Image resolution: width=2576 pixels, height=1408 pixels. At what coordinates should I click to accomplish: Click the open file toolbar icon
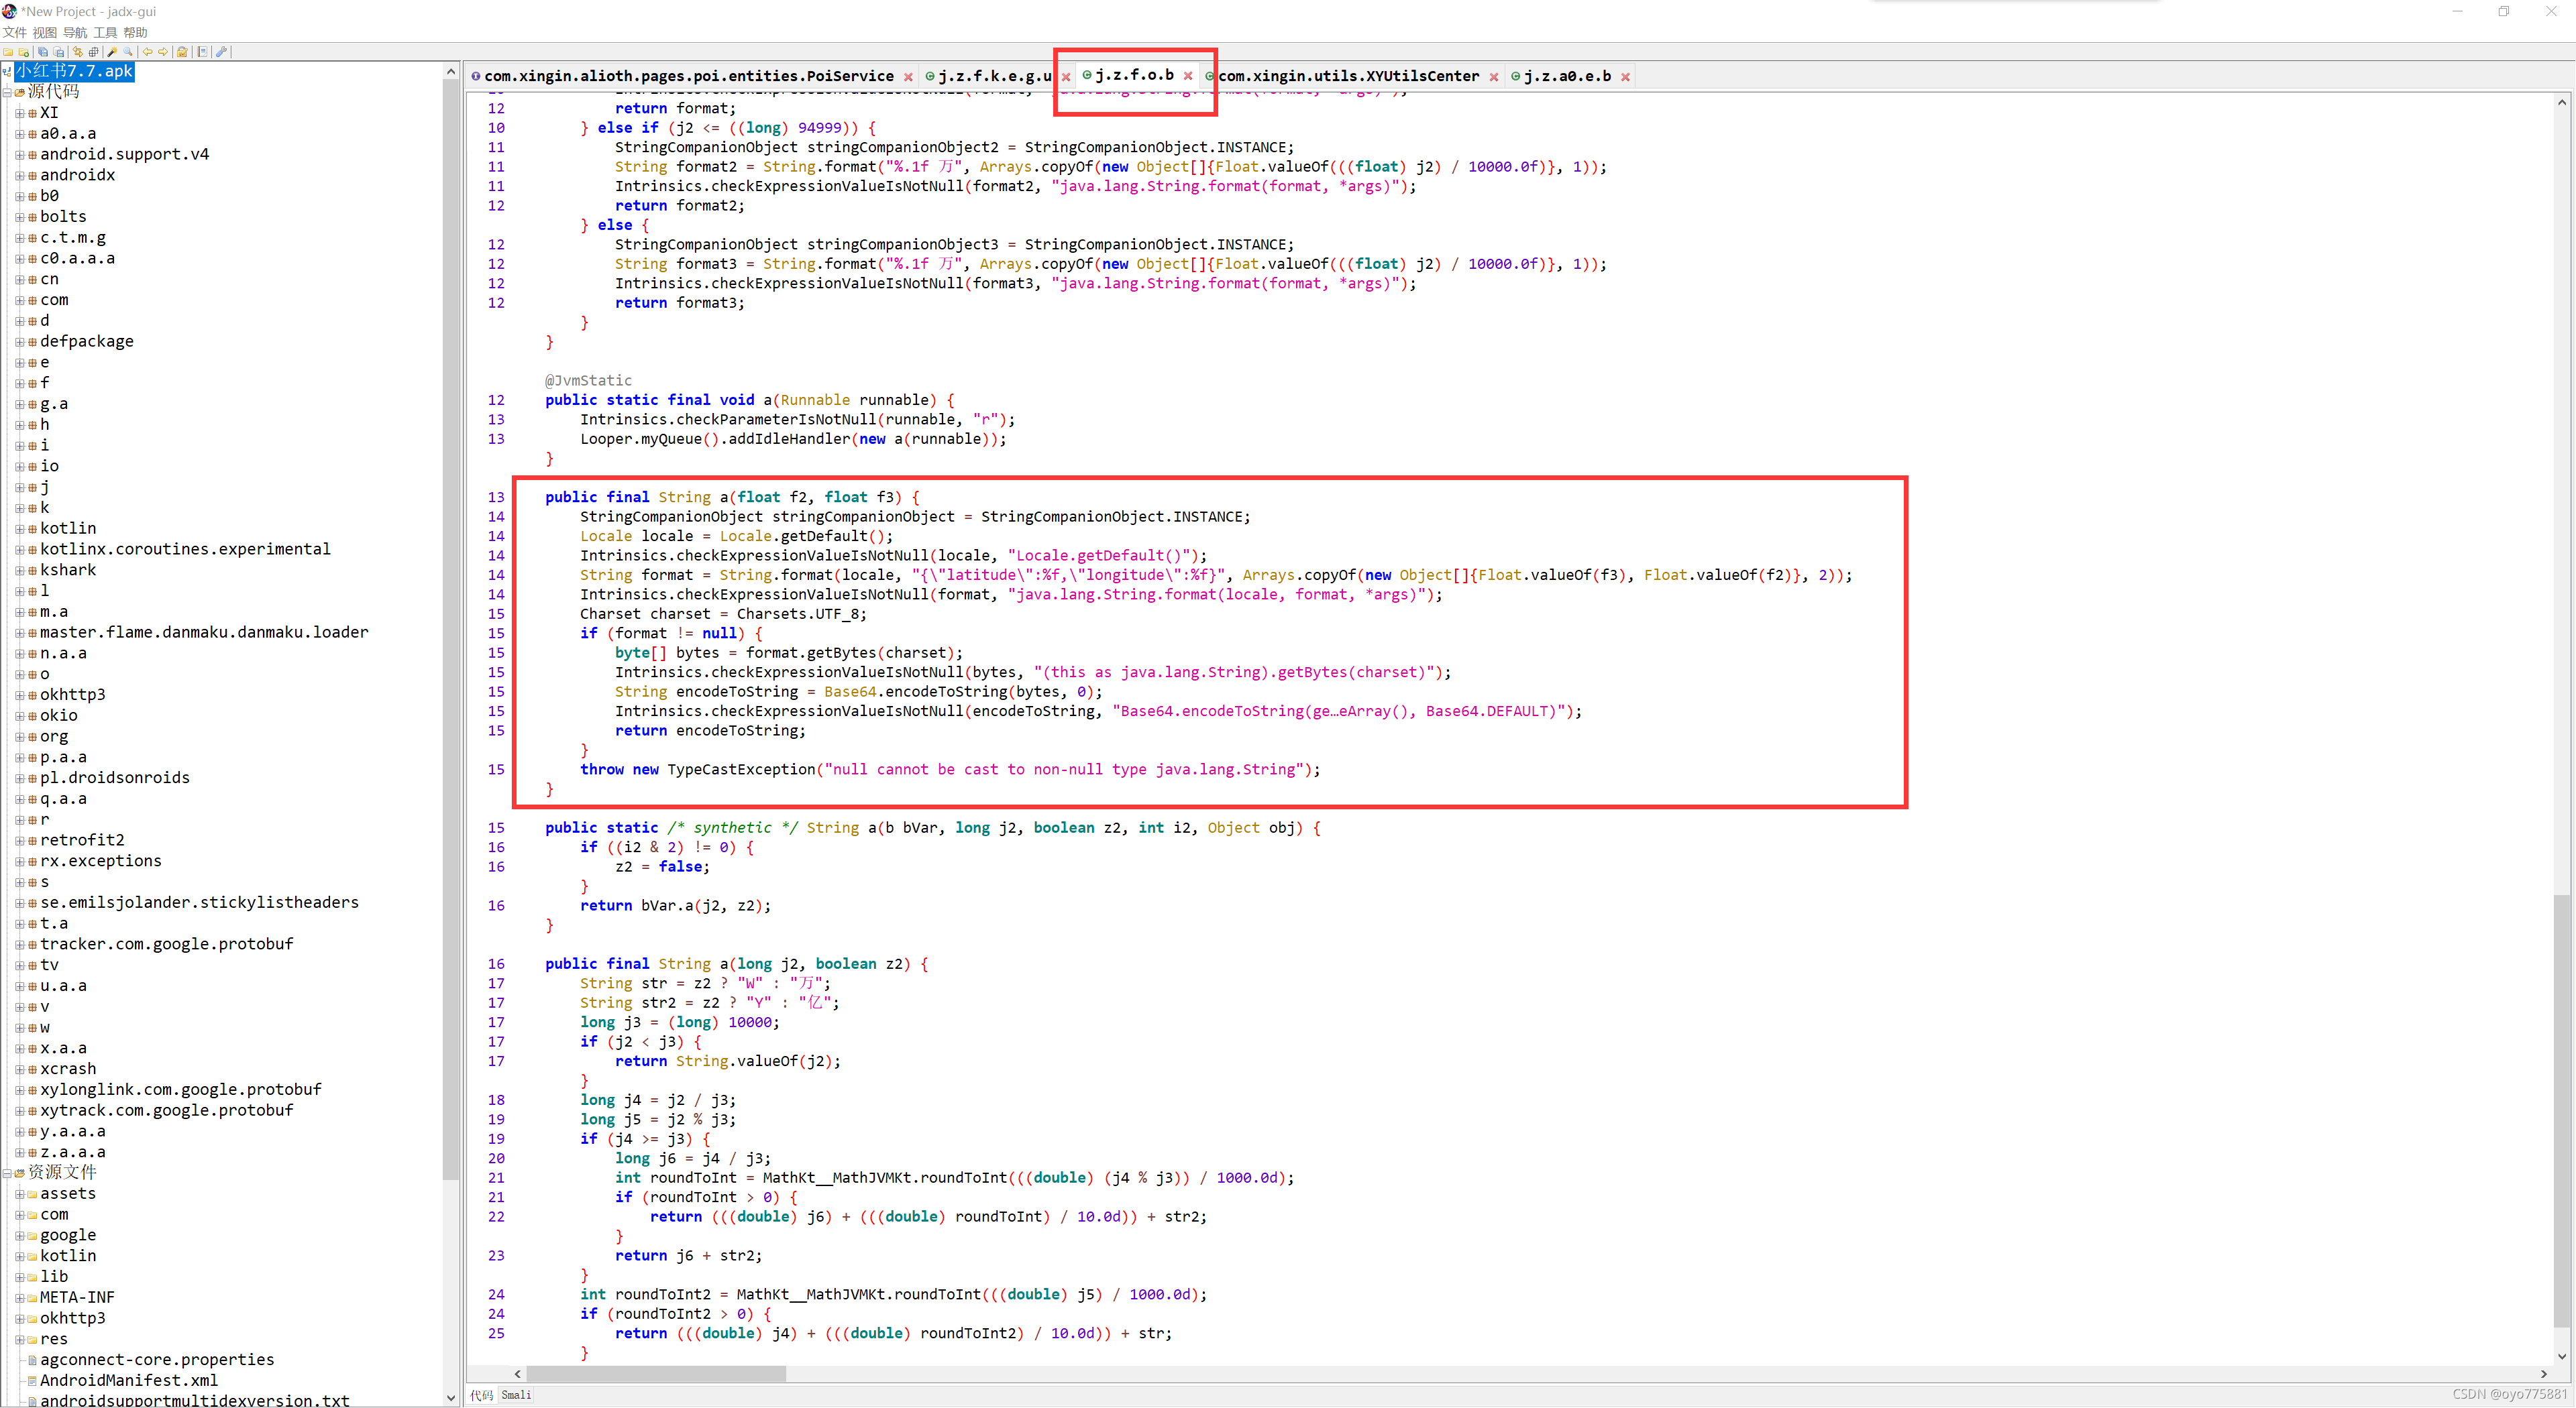coord(8,52)
